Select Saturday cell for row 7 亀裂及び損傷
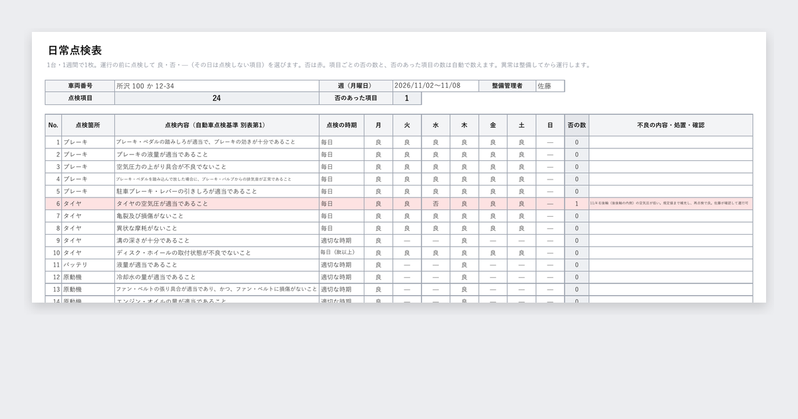 pyautogui.click(x=521, y=216)
